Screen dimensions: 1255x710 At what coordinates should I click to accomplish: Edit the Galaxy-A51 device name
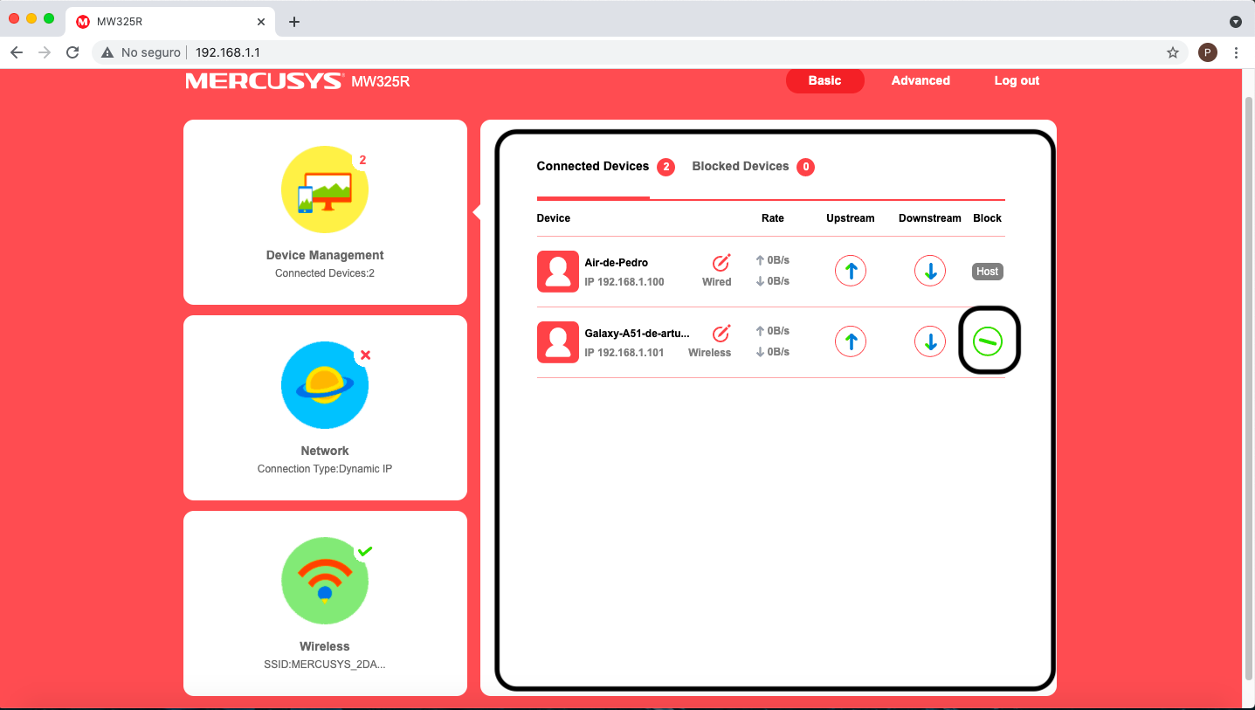click(x=721, y=334)
